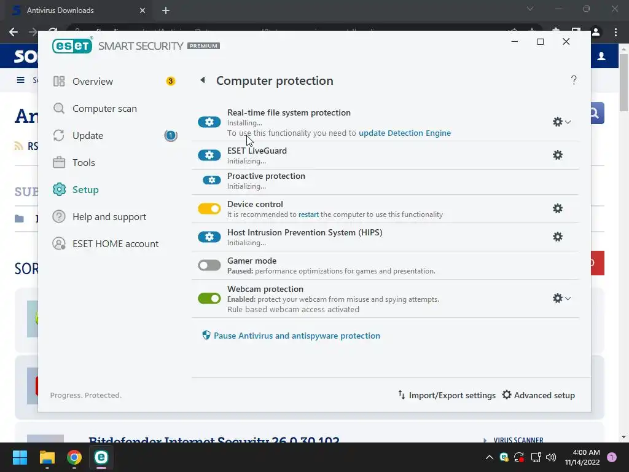Viewport: 629px width, 472px height.
Task: Show hidden system tray icons
Action: coord(490,457)
